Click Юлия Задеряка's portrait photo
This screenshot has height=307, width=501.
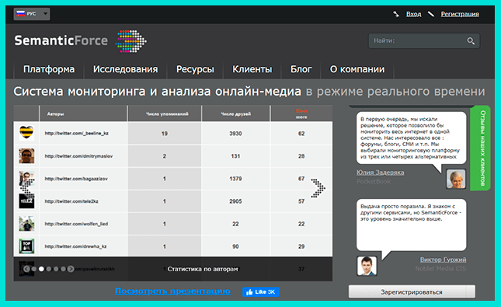tap(456, 179)
